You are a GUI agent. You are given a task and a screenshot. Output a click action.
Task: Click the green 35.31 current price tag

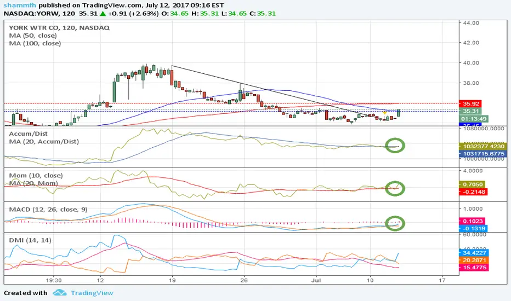tap(471, 111)
